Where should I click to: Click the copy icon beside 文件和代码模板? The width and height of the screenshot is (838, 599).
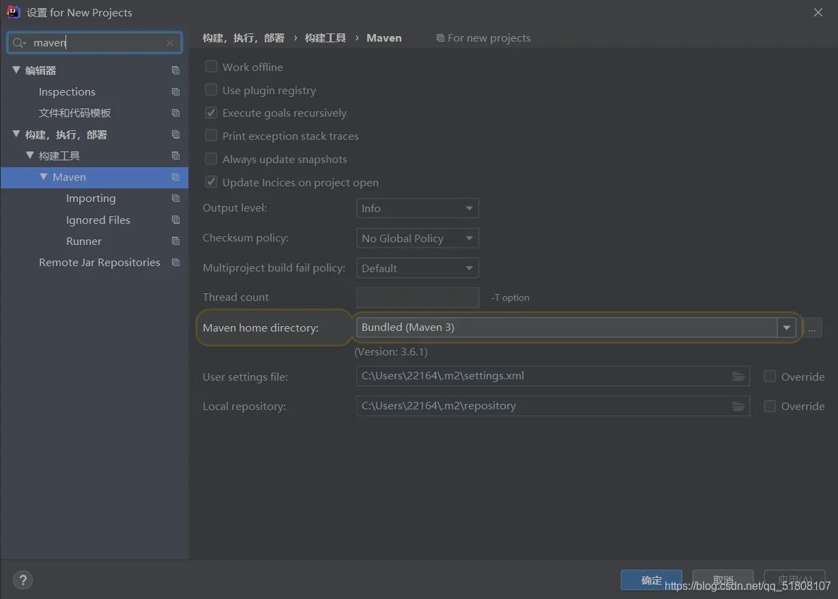point(175,113)
